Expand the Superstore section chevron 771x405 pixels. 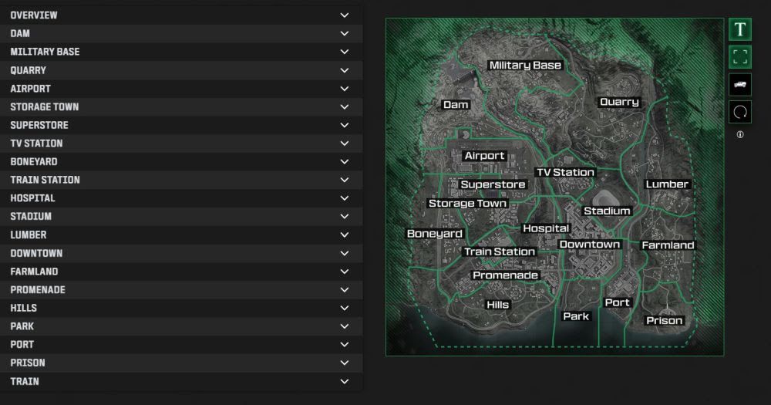coord(345,125)
